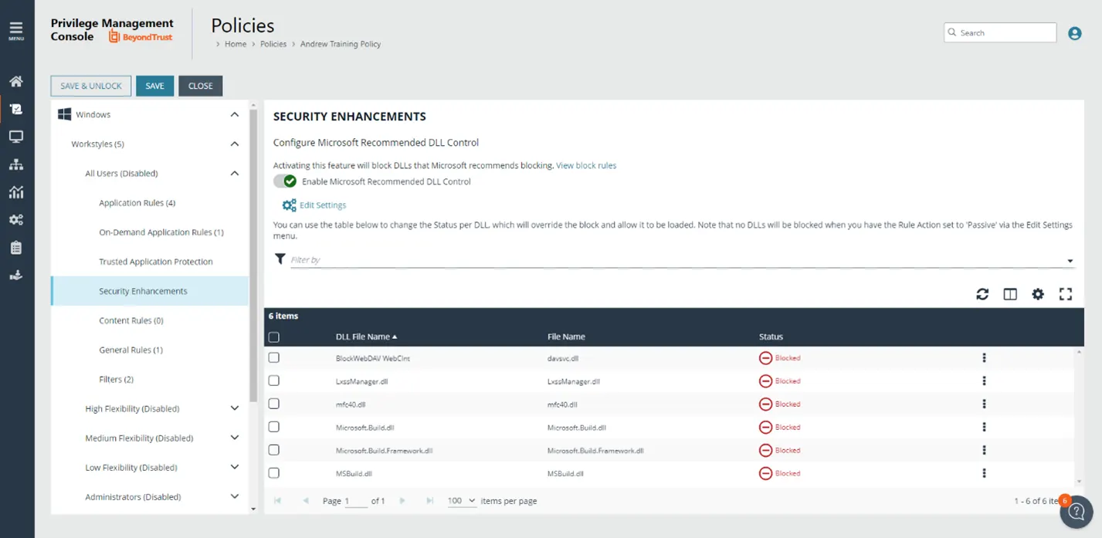Image resolution: width=1102 pixels, height=538 pixels.
Task: Click the filter funnel icon
Action: (280, 259)
